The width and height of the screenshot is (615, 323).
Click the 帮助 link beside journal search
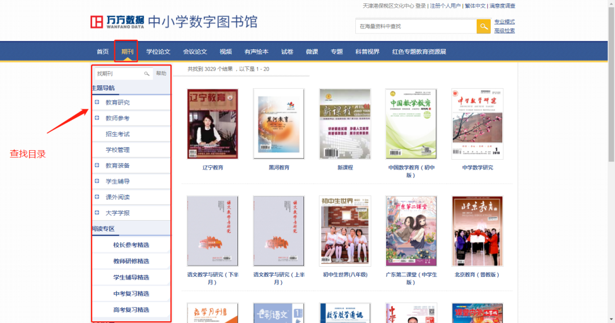pyautogui.click(x=161, y=73)
